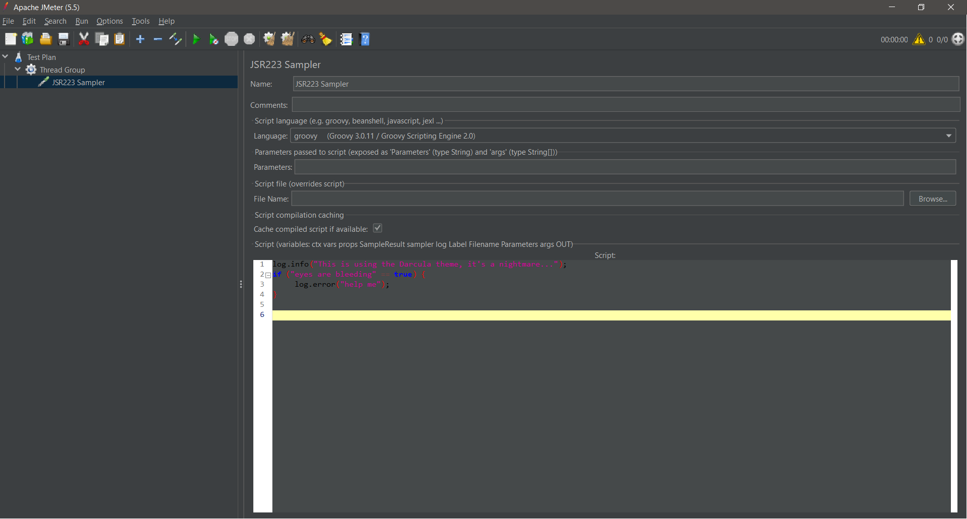This screenshot has width=967, height=519.
Task: Restore down the JMeter window
Action: [x=921, y=7]
